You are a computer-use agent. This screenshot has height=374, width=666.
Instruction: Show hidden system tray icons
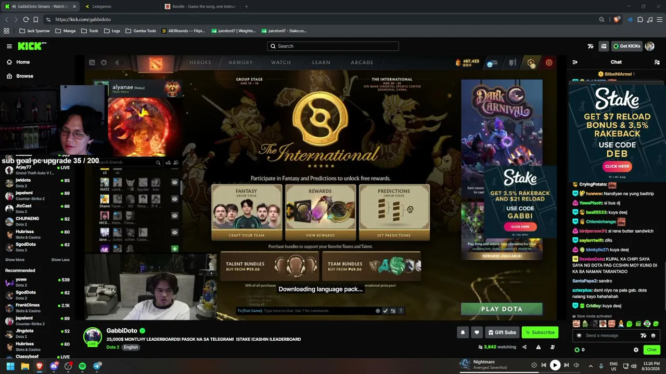click(590, 366)
